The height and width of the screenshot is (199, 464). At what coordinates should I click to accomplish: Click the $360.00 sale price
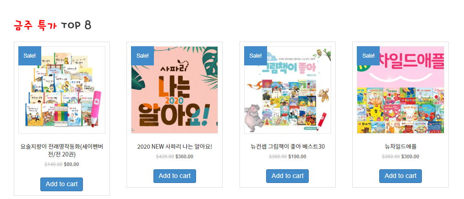(x=184, y=156)
